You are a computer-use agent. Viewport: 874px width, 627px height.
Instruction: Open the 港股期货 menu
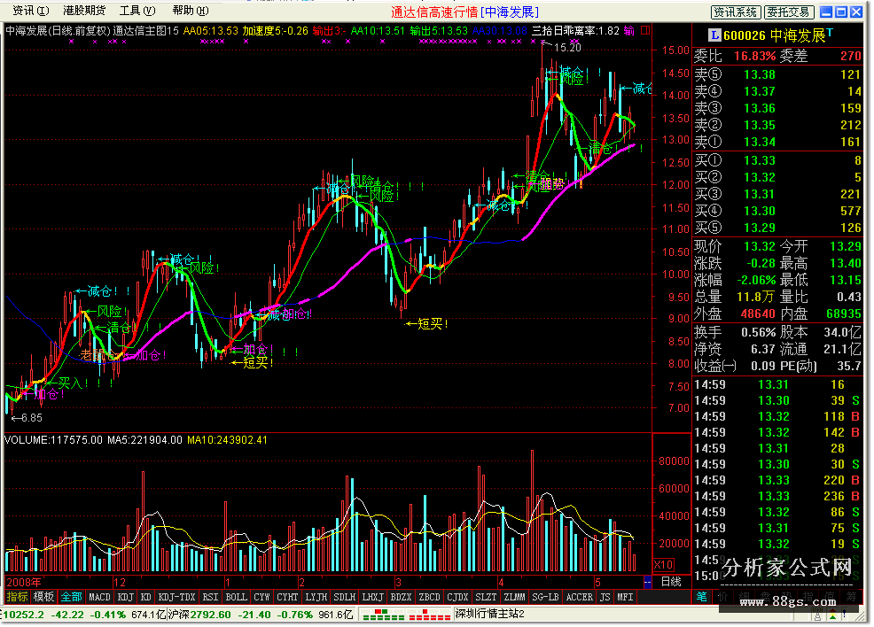tap(83, 11)
